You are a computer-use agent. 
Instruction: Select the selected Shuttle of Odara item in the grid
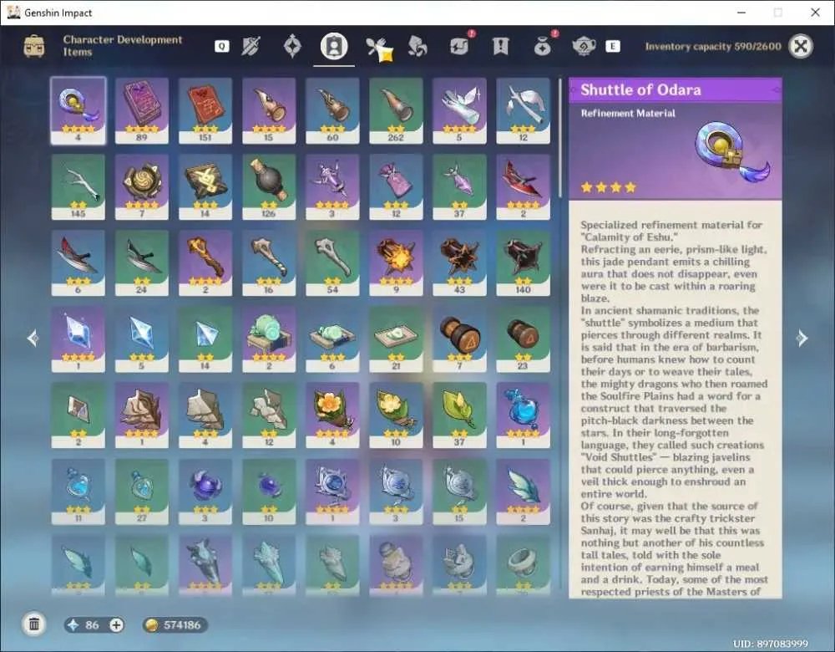(78, 110)
